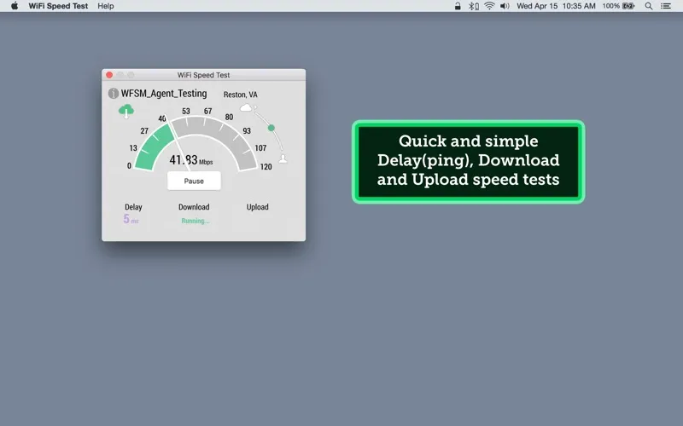Click the 41.83 Mbps speed readout
Screen dimensions: 683x426
pyautogui.click(x=190, y=160)
